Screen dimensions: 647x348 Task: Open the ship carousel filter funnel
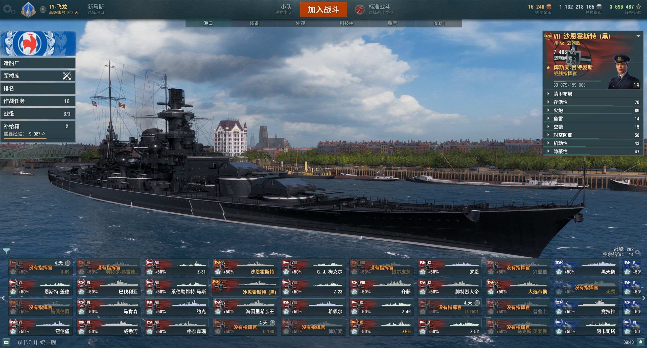point(6,251)
